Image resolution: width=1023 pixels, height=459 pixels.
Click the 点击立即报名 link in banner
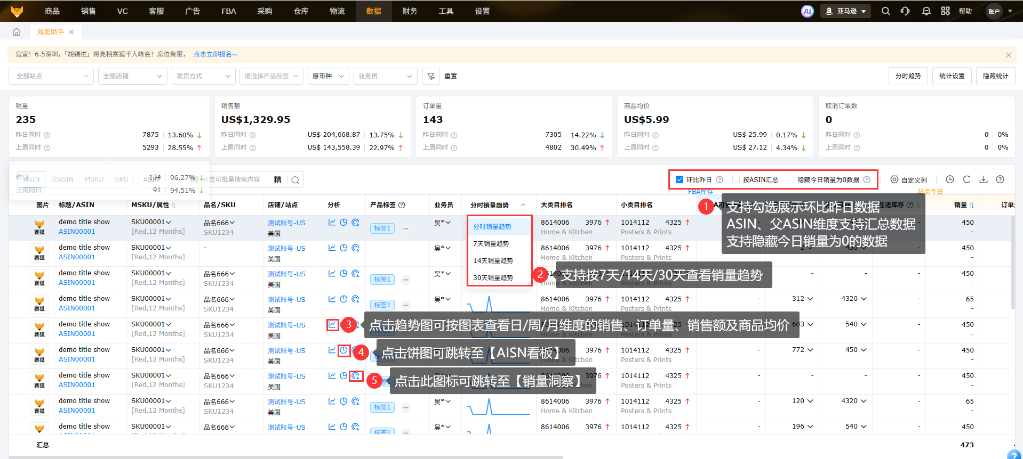(x=215, y=54)
